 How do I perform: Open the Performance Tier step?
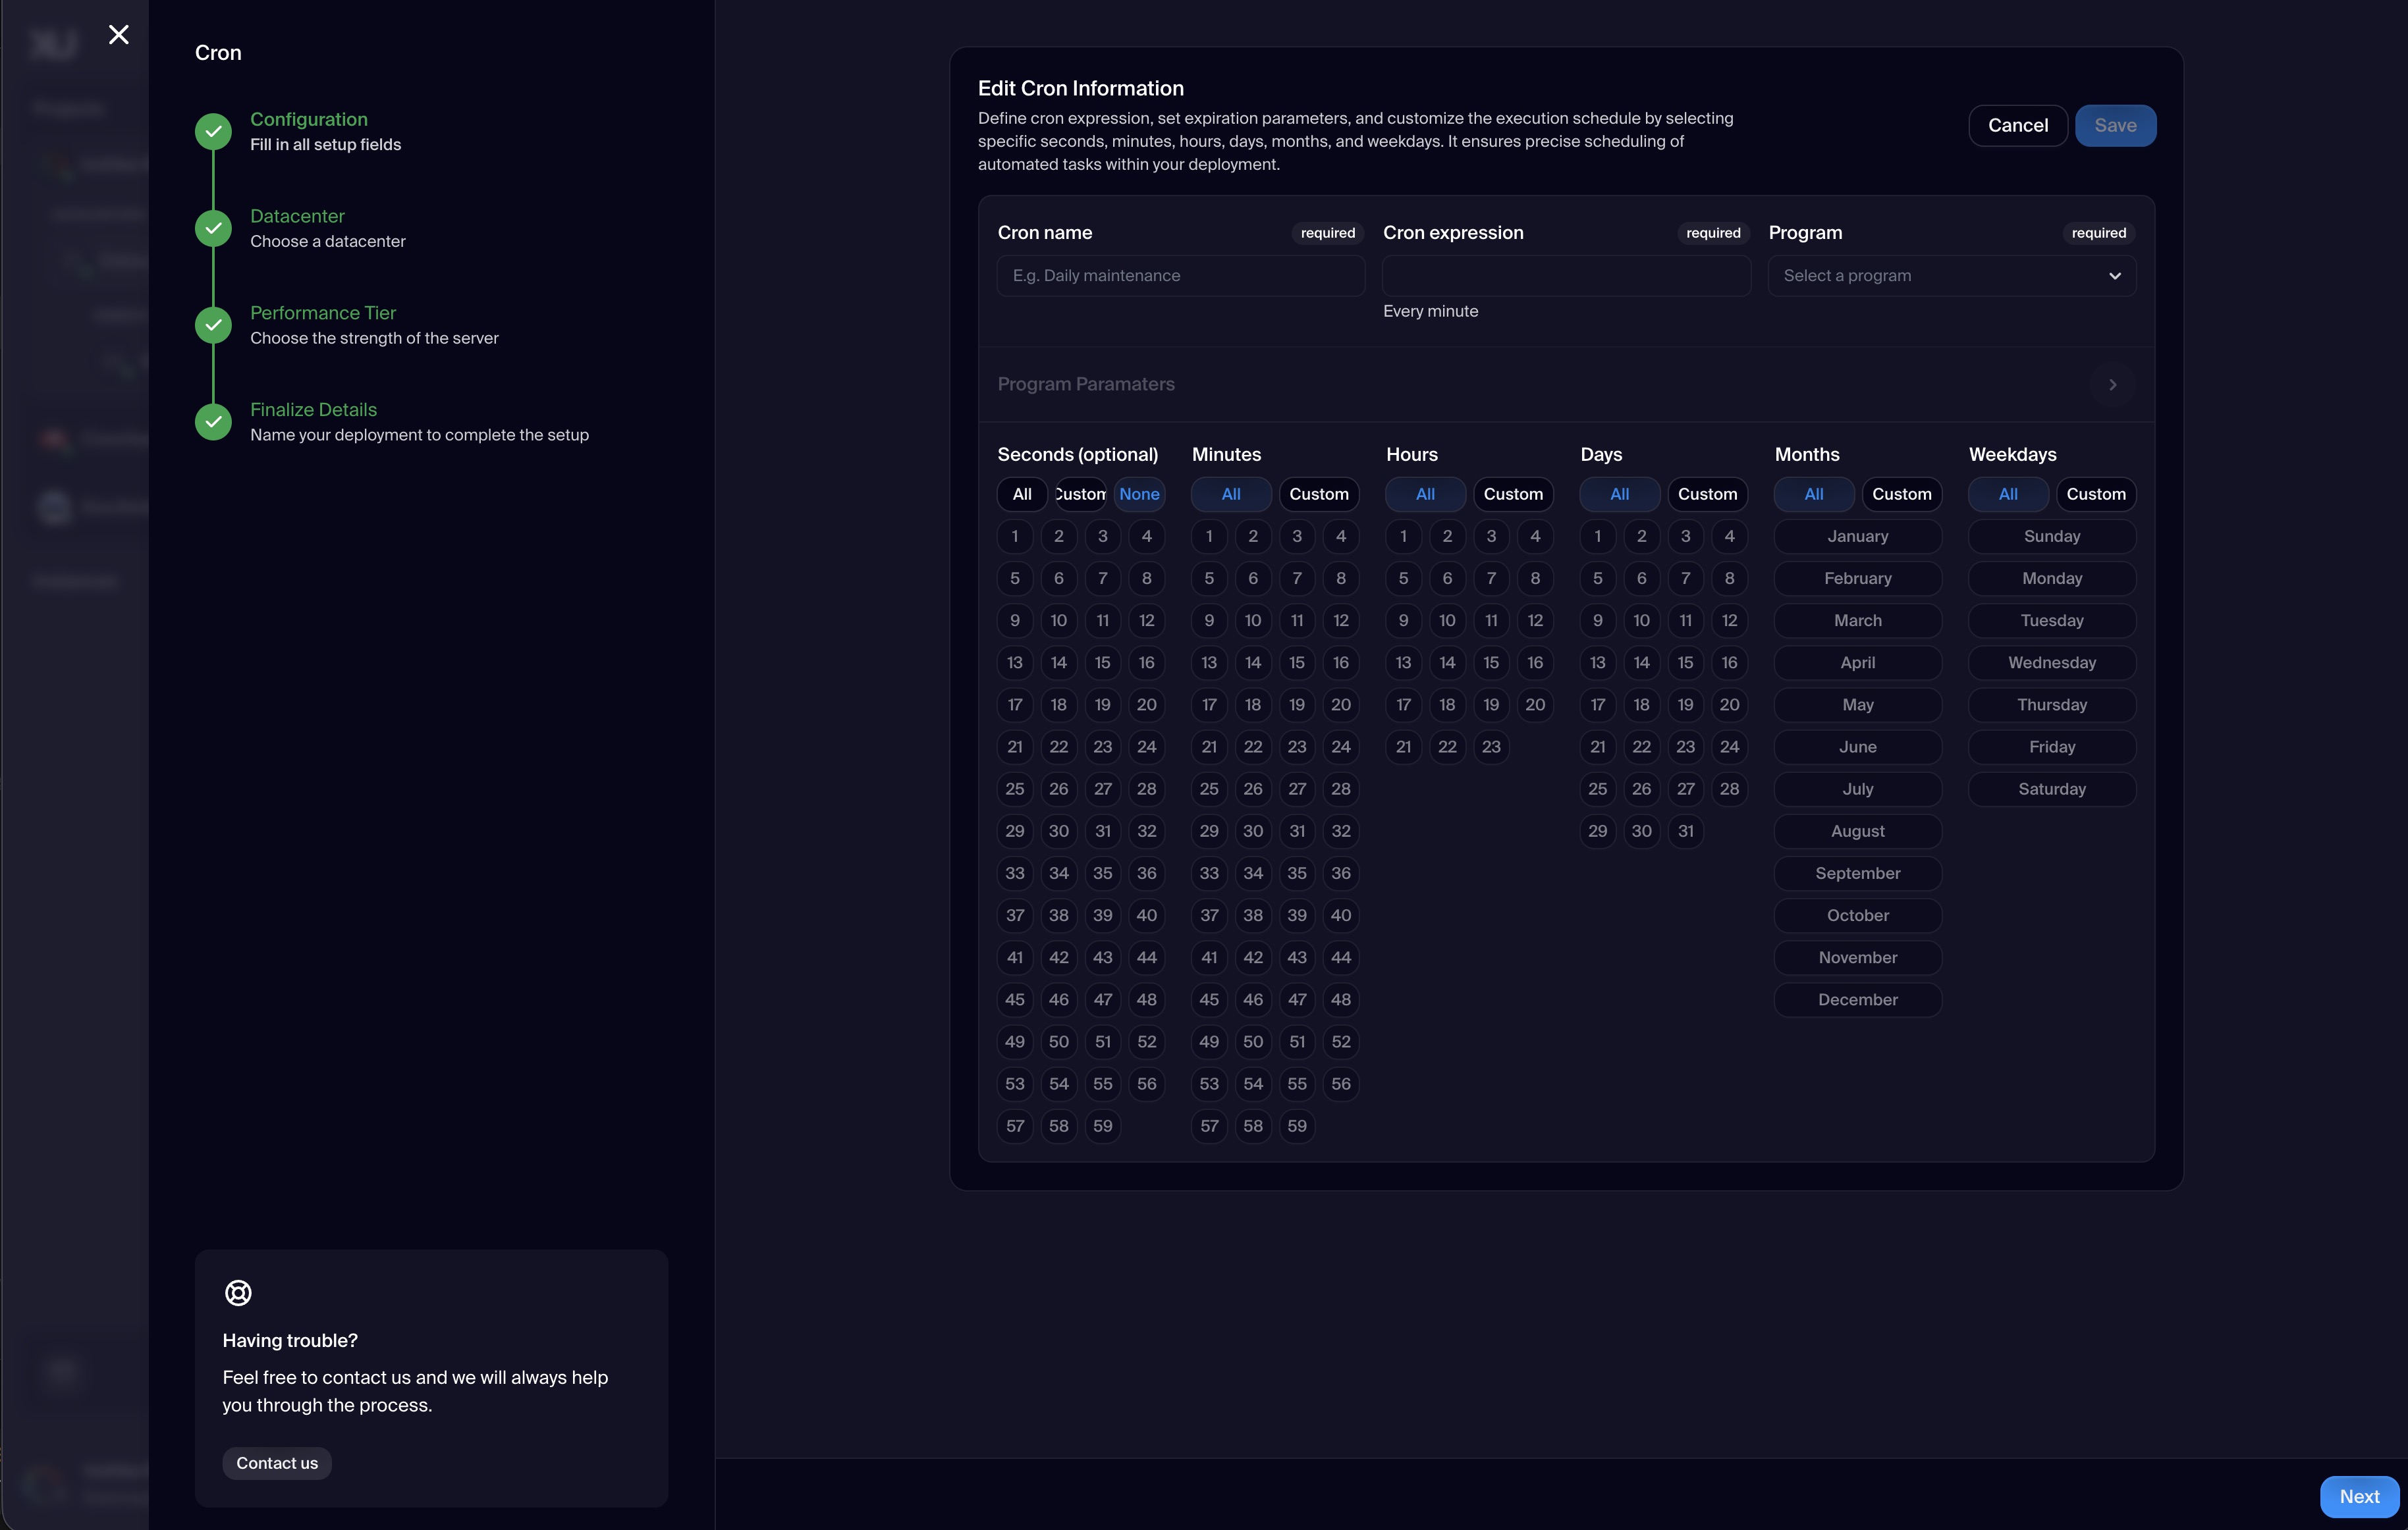[x=323, y=313]
